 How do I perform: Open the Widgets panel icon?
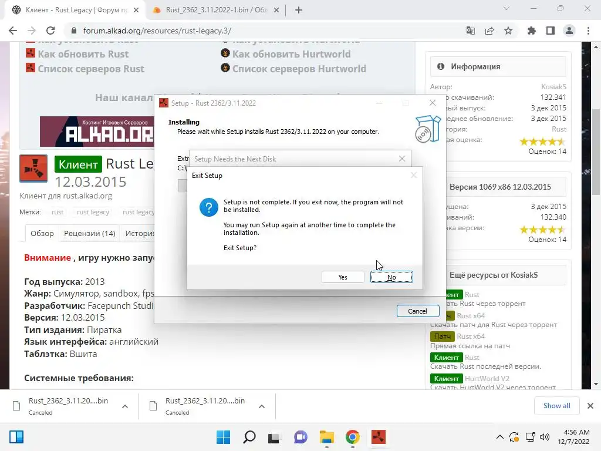[x=16, y=437]
